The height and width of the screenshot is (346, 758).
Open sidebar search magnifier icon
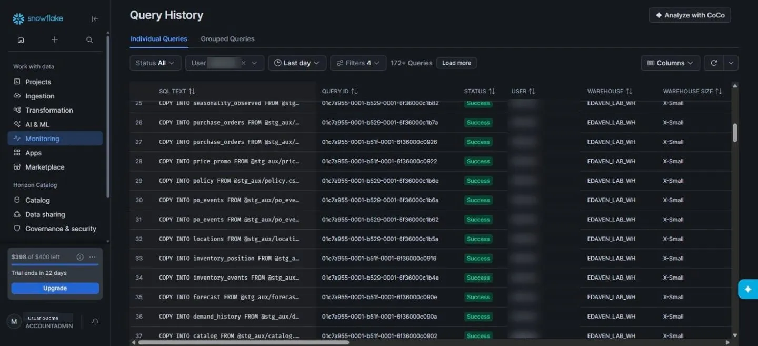(x=89, y=39)
